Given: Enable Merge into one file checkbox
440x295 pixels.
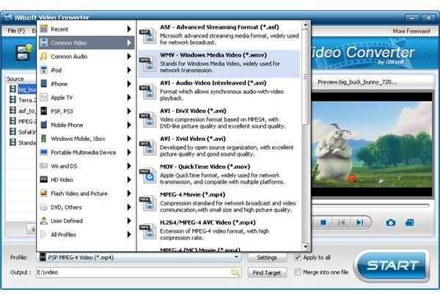Looking at the screenshot, I should (x=298, y=272).
